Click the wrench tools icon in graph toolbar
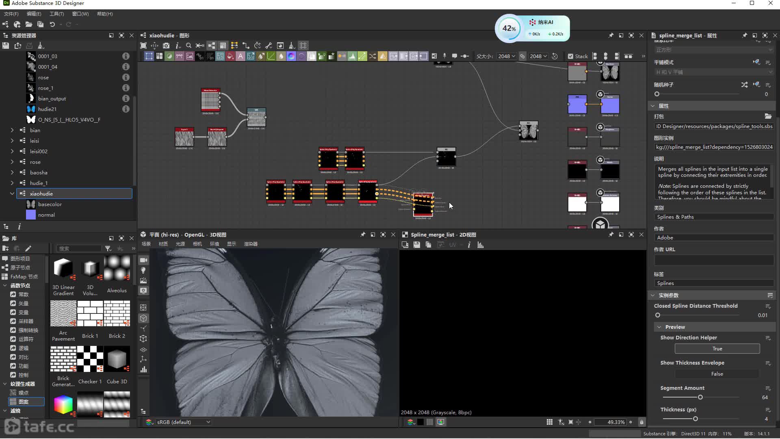The width and height of the screenshot is (780, 439). pyautogui.click(x=269, y=46)
